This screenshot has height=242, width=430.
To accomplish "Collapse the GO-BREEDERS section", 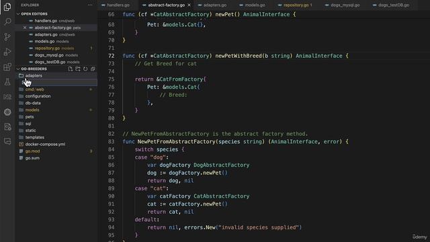I will point(18,69).
